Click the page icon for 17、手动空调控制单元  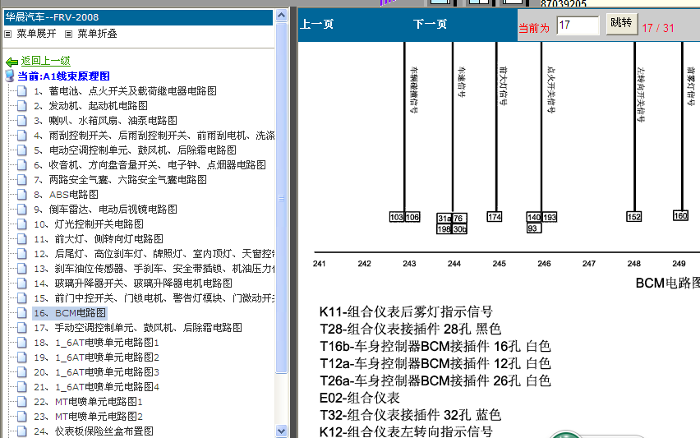[22, 328]
